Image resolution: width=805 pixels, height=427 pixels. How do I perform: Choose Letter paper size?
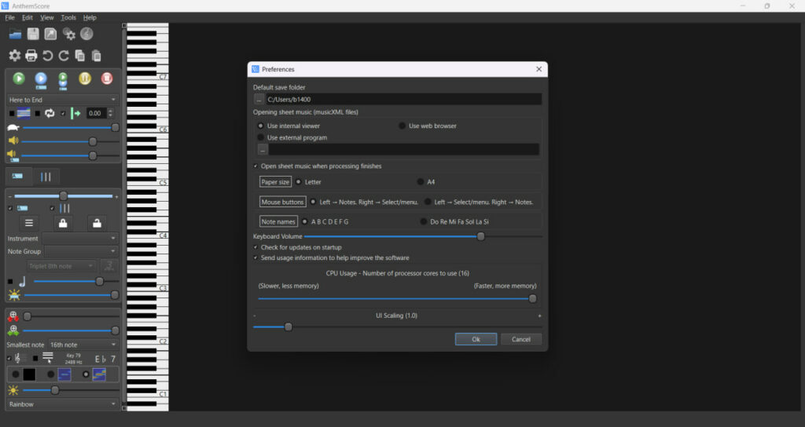(299, 182)
